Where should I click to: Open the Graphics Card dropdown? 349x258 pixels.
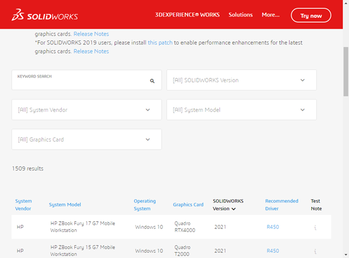click(x=87, y=139)
